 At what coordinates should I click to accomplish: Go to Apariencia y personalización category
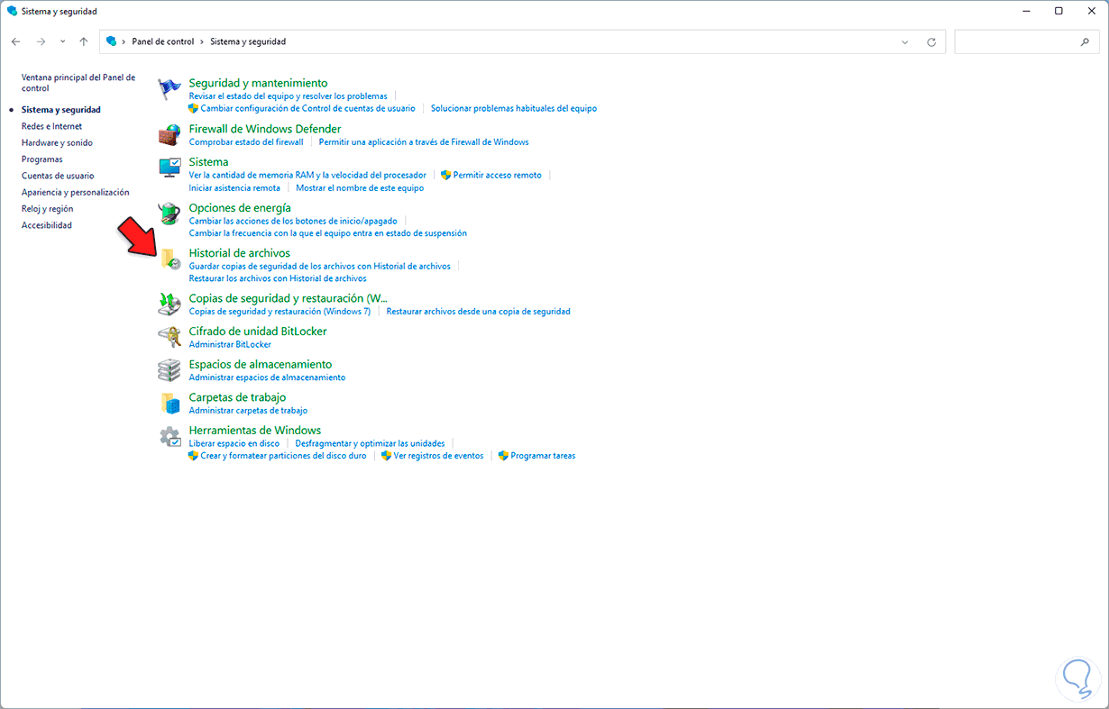click(76, 192)
